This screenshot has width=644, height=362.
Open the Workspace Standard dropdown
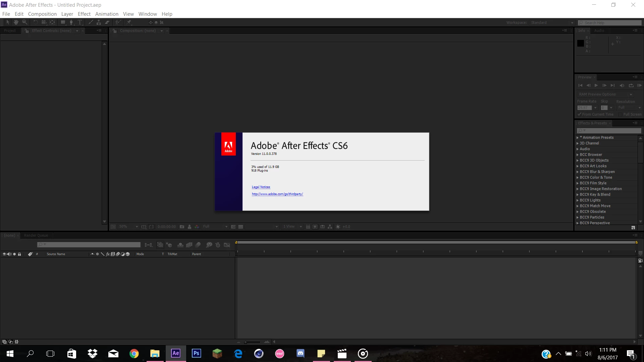pyautogui.click(x=552, y=22)
